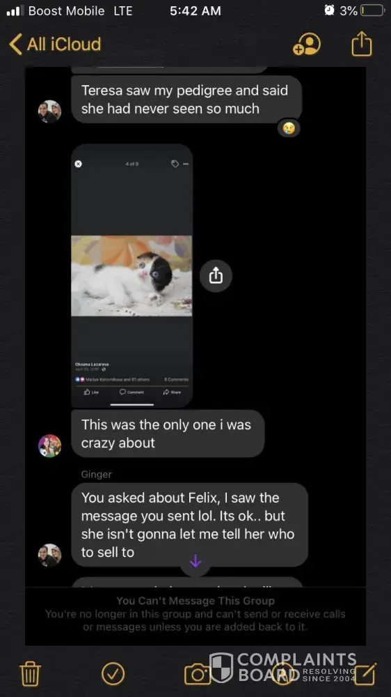Close the embedded photo viewer with X
Viewport: 391px width, 697px height.
[x=79, y=164]
